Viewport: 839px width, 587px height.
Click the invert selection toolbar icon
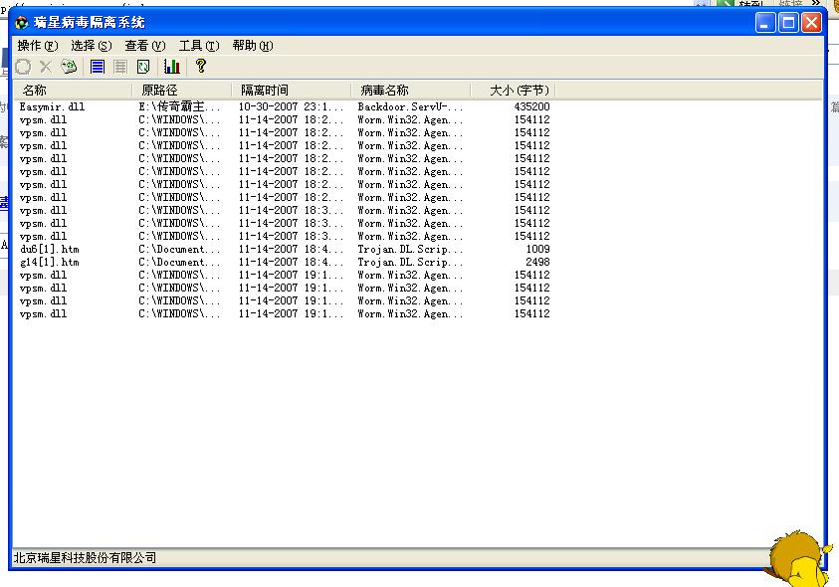(x=143, y=67)
